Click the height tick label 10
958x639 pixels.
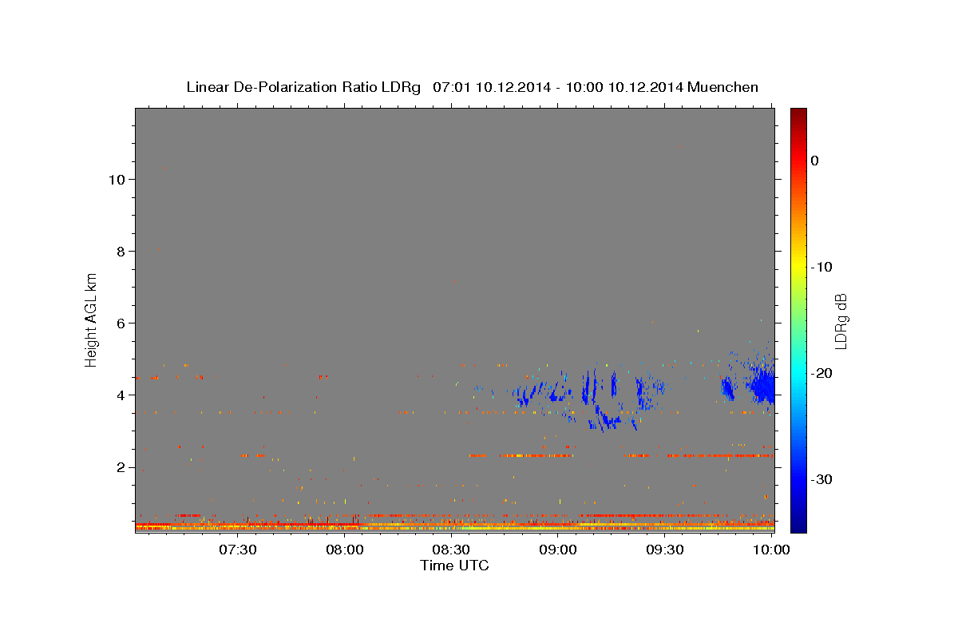click(117, 179)
